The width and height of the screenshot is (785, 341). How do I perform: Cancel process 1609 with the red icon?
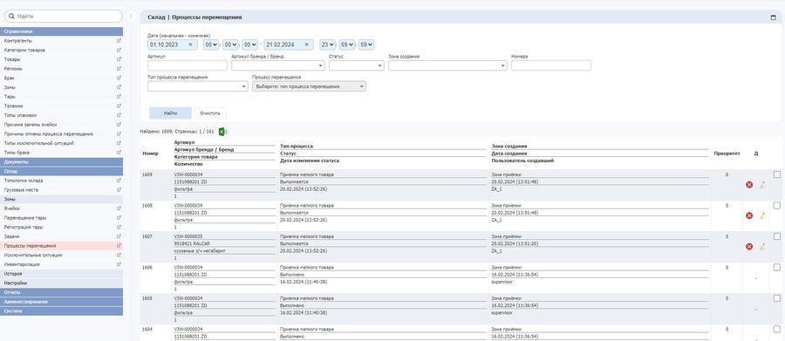[749, 185]
